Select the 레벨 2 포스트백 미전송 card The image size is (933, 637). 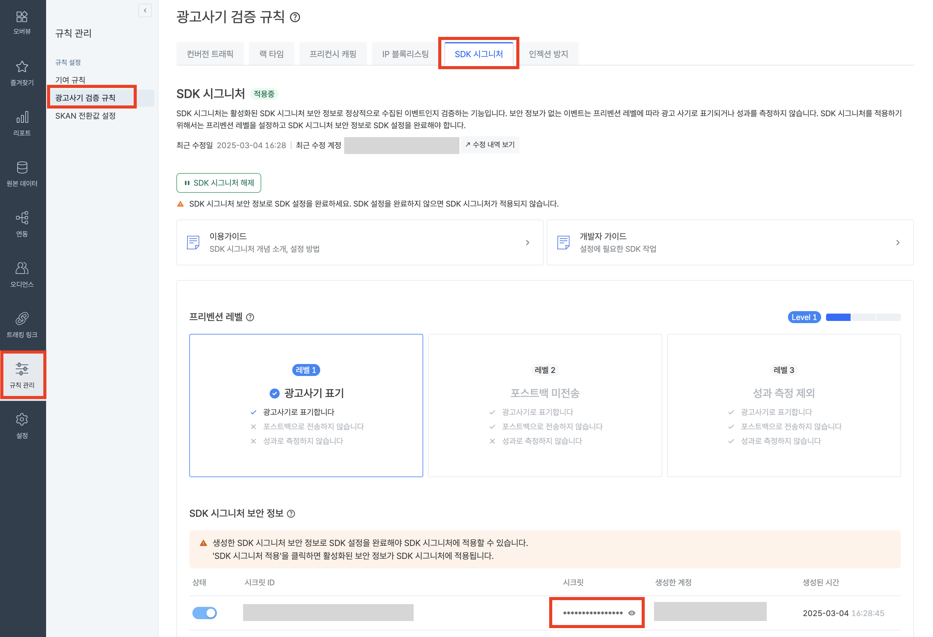pos(545,405)
